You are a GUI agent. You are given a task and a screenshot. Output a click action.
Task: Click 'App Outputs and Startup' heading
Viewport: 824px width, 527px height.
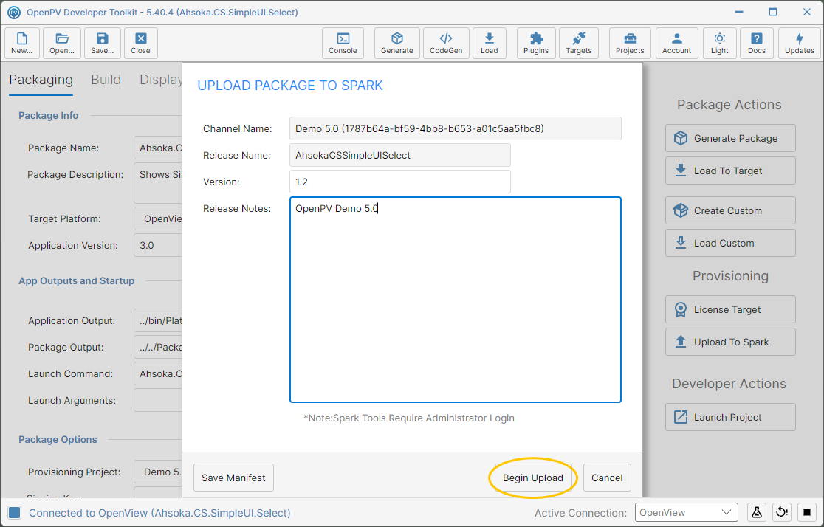coord(77,281)
